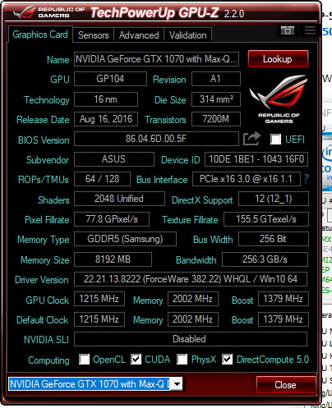Uncheck the DirectCompute 5.0 checkbox
The width and height of the screenshot is (332, 408).
click(x=228, y=359)
